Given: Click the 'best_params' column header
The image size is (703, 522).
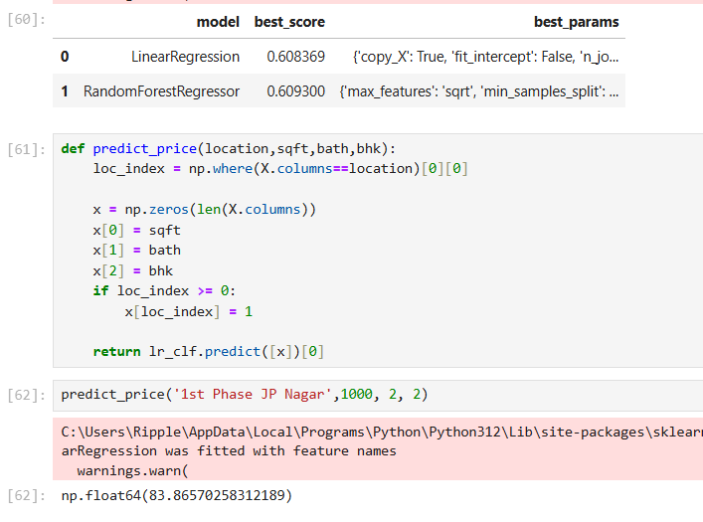Looking at the screenshot, I should [x=576, y=22].
